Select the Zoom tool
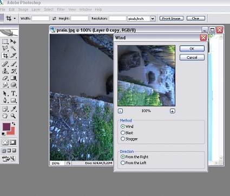Screen dimensions: 230x196 (13, 116)
